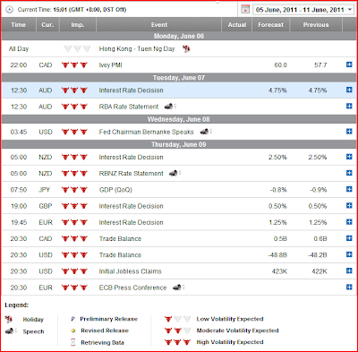Click the Current Time 15:01 text
Image resolution: width=358 pixels, height=352 pixels.
click(72, 10)
